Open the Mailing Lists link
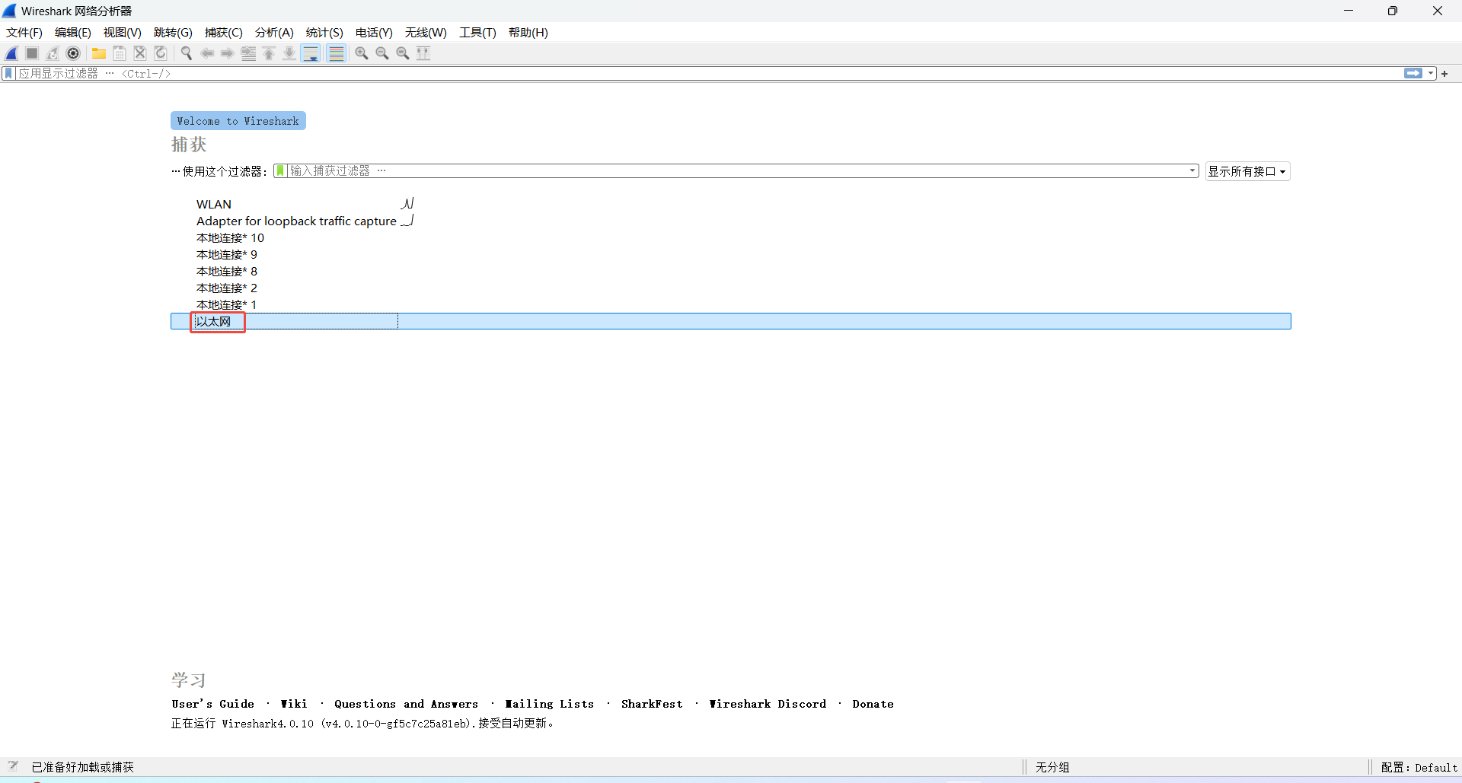 [x=549, y=704]
